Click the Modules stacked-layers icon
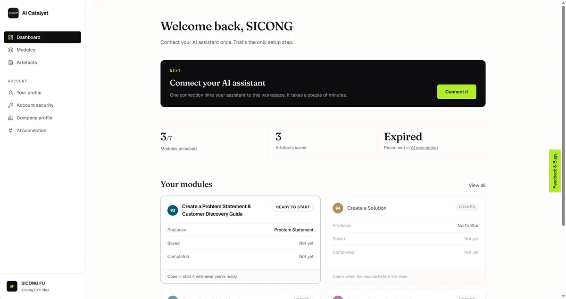 [11, 50]
